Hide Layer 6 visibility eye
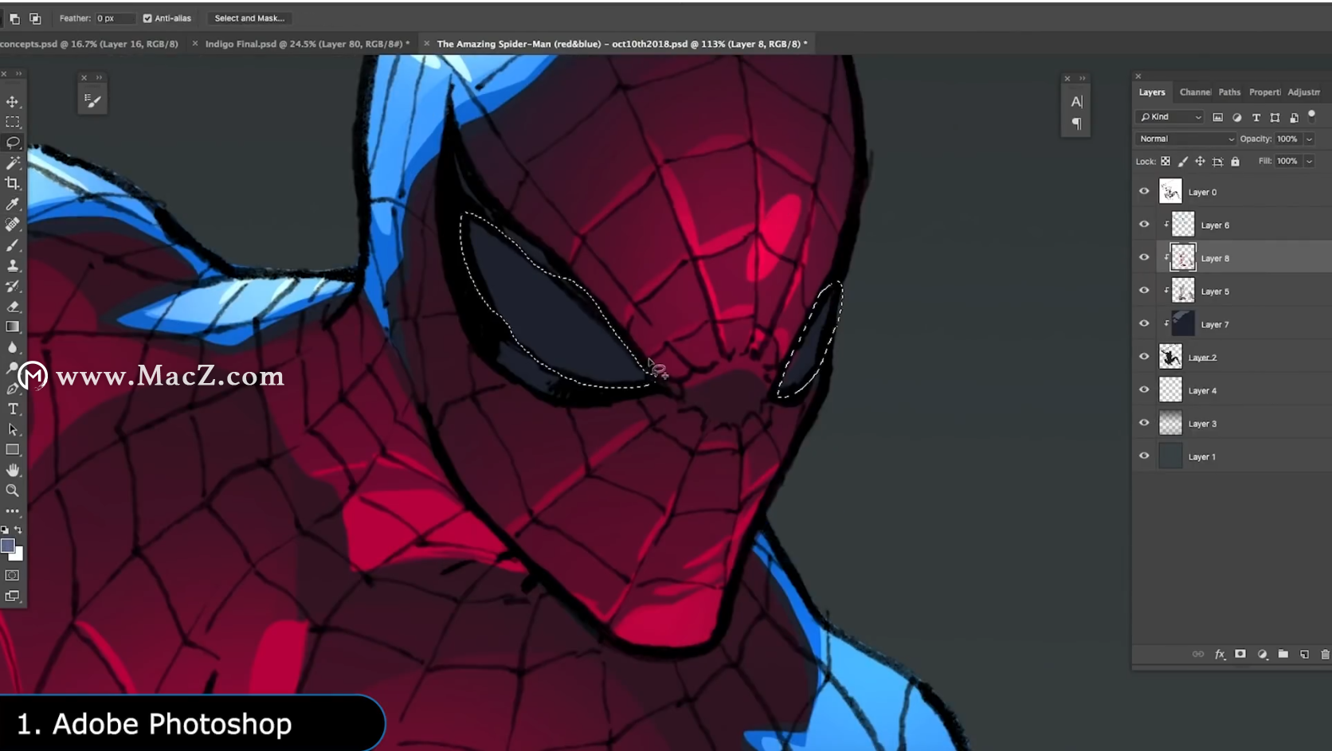This screenshot has height=751, width=1332. (1144, 225)
